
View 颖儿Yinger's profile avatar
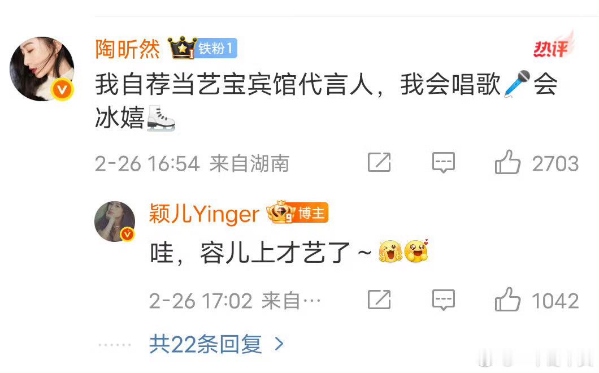(115, 222)
